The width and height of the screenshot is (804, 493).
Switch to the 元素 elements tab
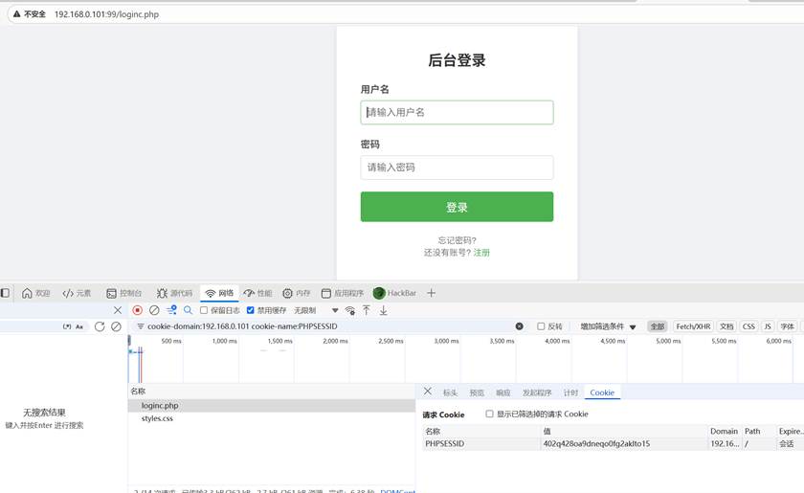[x=77, y=293]
